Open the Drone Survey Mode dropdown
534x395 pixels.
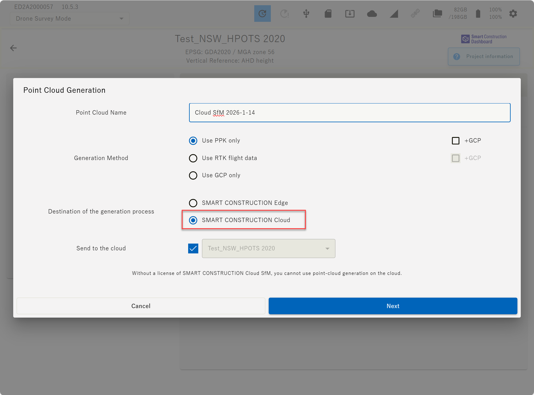pos(69,19)
